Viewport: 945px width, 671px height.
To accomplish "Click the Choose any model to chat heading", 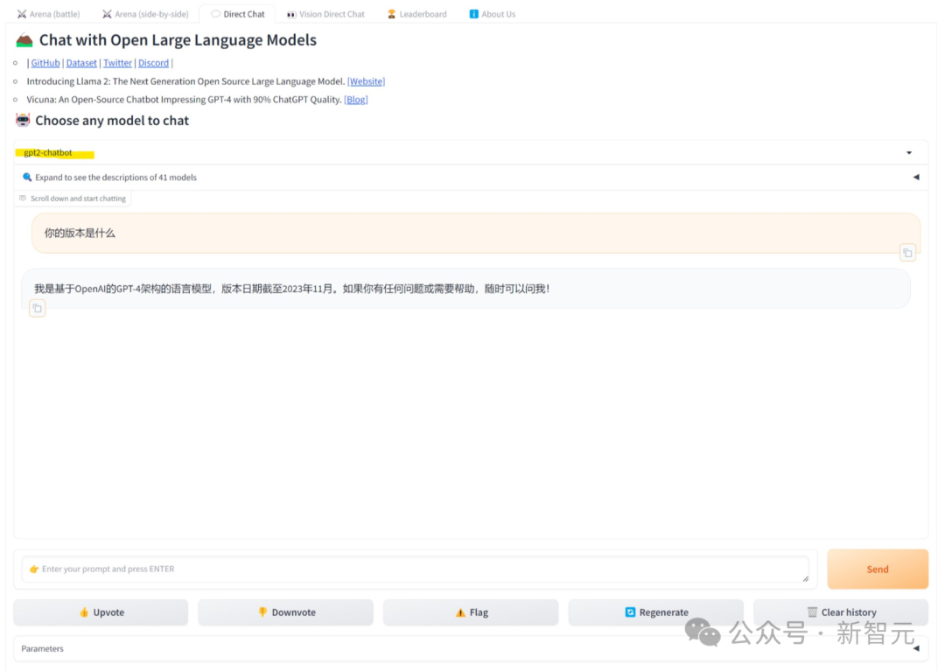I will [112, 121].
